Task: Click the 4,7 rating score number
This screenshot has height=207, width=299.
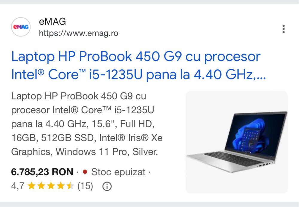Action: [x=18, y=186]
